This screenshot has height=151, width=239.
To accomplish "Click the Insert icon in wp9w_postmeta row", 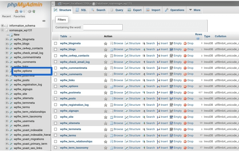I will pyautogui.click(x=158, y=92).
